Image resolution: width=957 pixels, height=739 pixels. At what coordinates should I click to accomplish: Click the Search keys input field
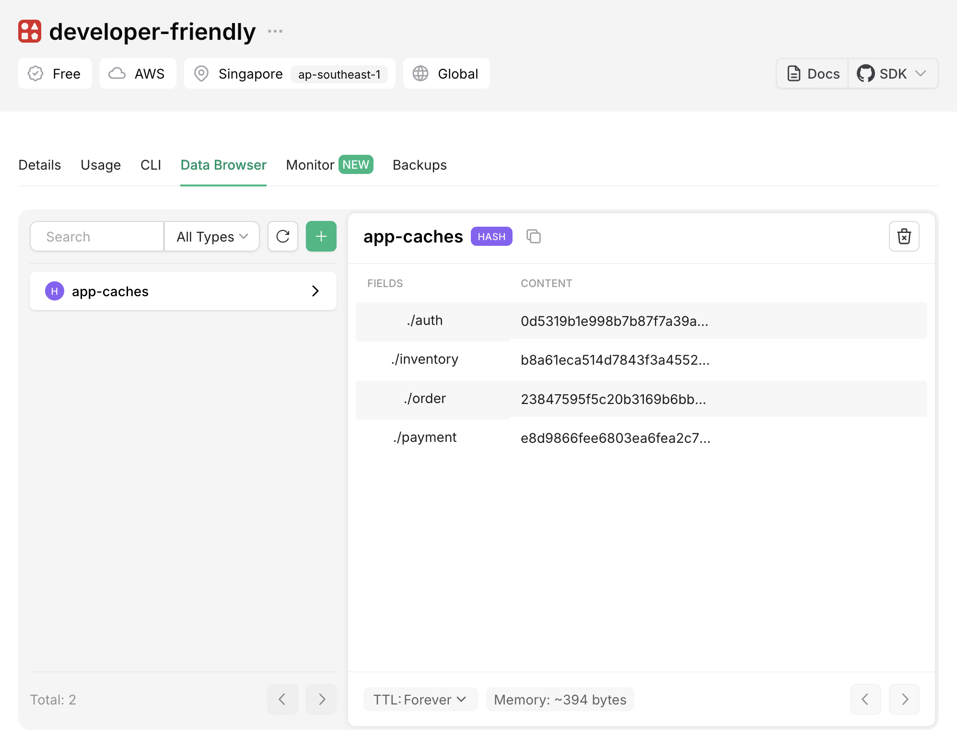tap(98, 236)
